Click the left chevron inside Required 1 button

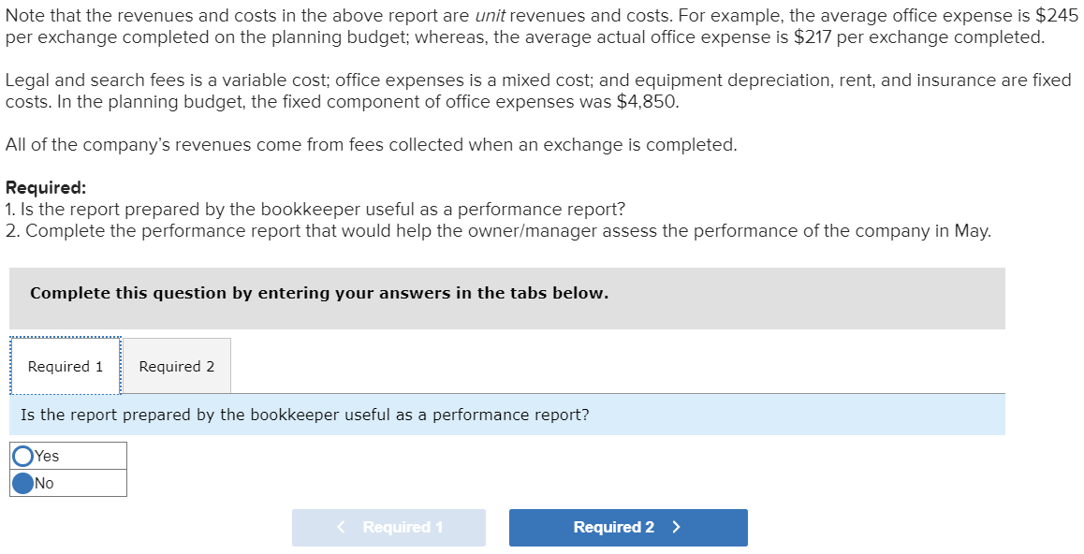click(341, 527)
